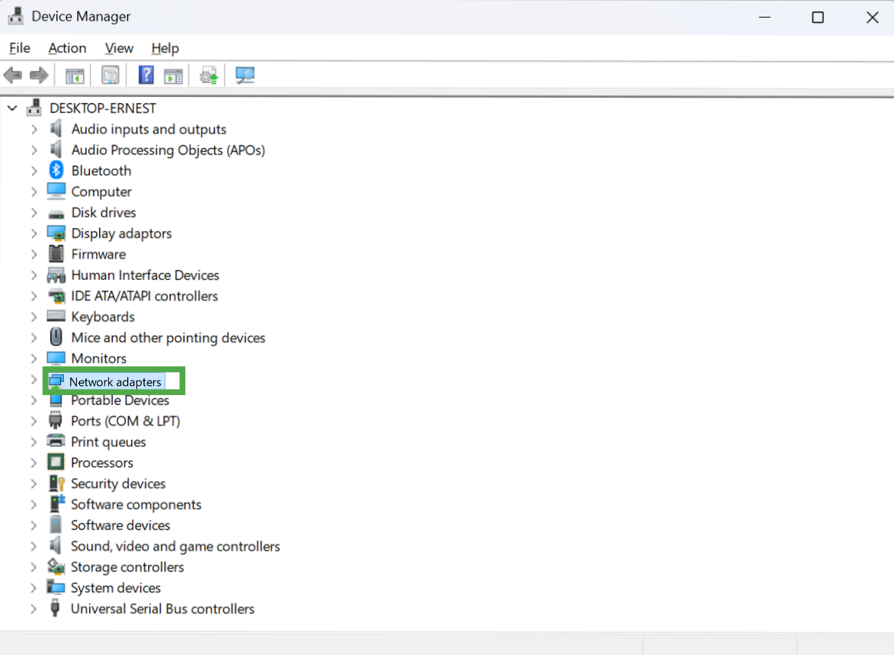The width and height of the screenshot is (894, 655).
Task: Click the mouse icon beside Mice and other pointing devices
Action: point(56,336)
